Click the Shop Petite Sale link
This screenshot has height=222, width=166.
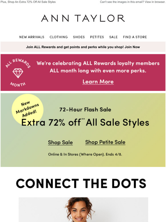(105, 142)
